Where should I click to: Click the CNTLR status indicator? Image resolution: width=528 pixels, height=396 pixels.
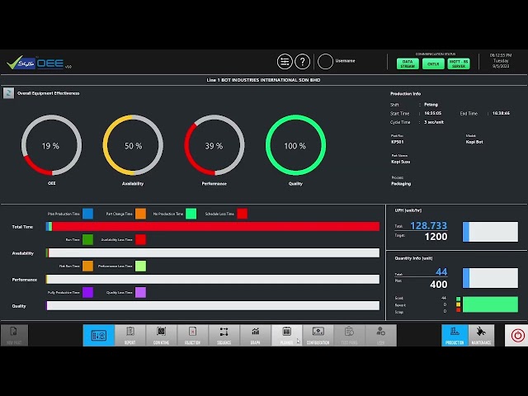[x=433, y=64]
